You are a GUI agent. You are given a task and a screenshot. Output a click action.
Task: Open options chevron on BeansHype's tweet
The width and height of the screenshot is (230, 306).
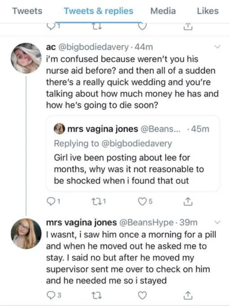pos(217,222)
